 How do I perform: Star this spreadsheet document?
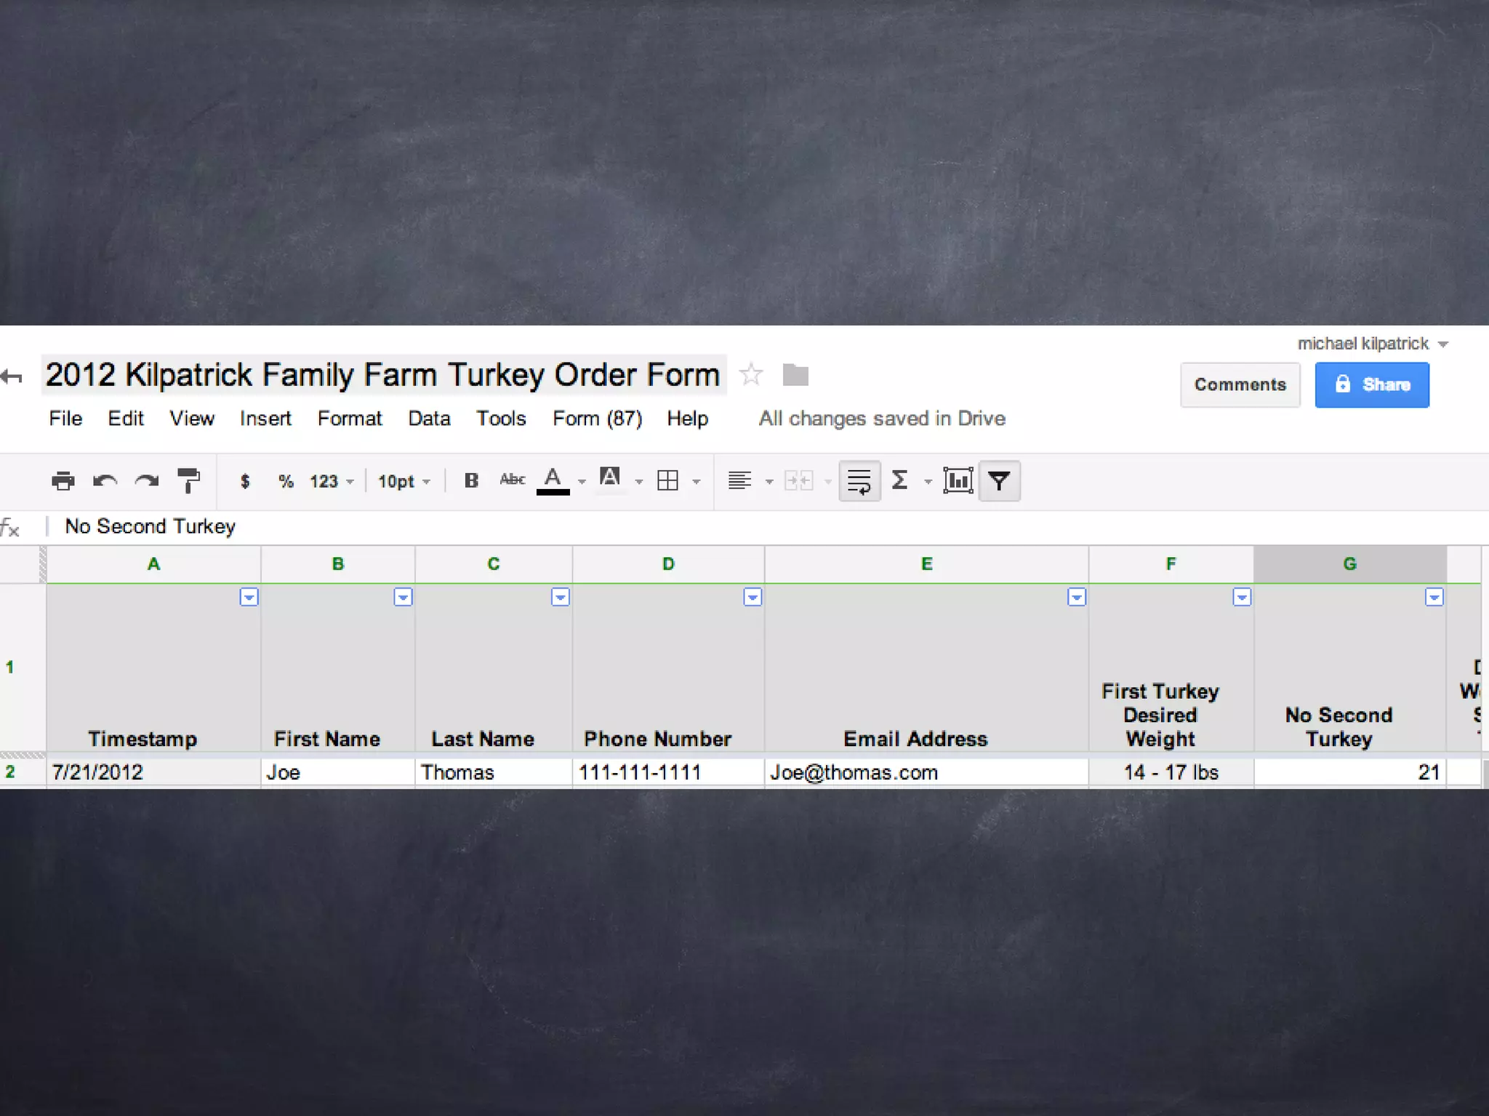pyautogui.click(x=751, y=375)
